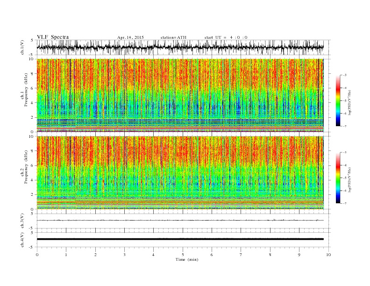Click the "start UT = 4 :0 :0" text
This screenshot has height=286, width=370.
(x=226, y=37)
